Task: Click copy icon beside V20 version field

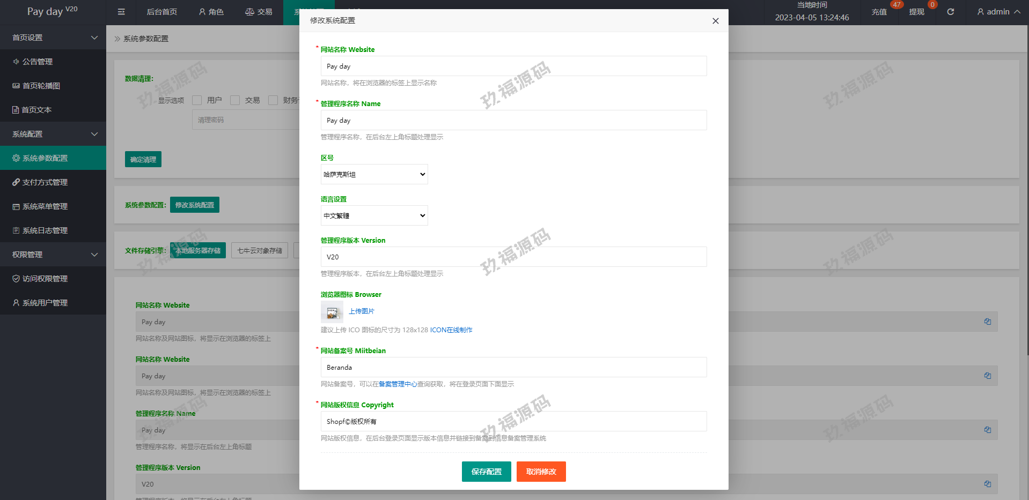Action: [x=987, y=484]
